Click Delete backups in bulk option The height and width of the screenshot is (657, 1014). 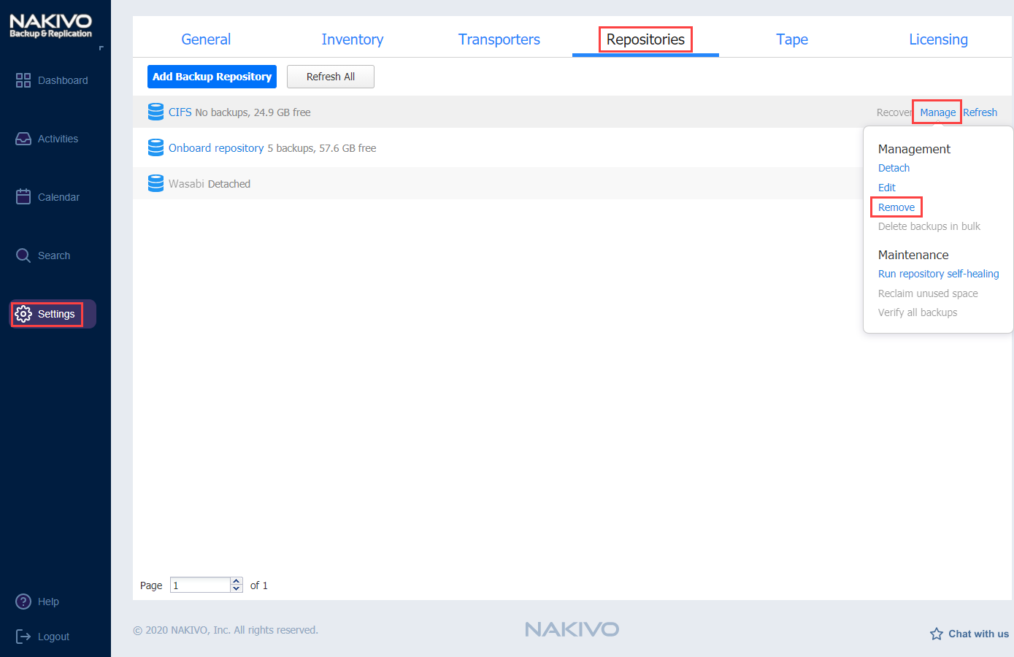929,226
